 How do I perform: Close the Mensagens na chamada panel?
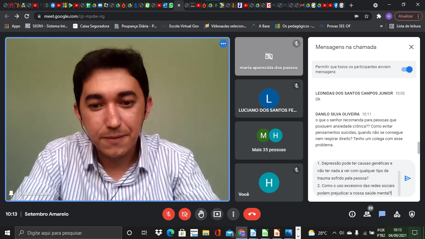(x=411, y=47)
